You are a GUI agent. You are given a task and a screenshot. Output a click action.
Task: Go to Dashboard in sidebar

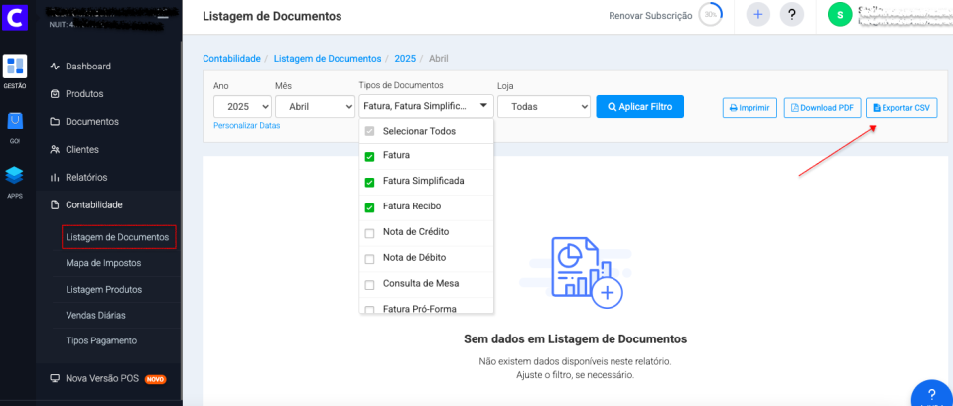(x=87, y=67)
